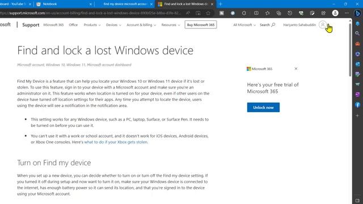Click Turn on Find my device heading
Image resolution: width=363 pixels, height=204 pixels.
54,163
